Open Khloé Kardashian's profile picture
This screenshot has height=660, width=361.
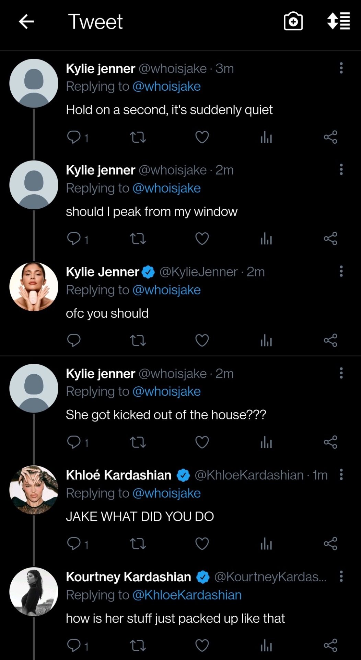pos(34,490)
